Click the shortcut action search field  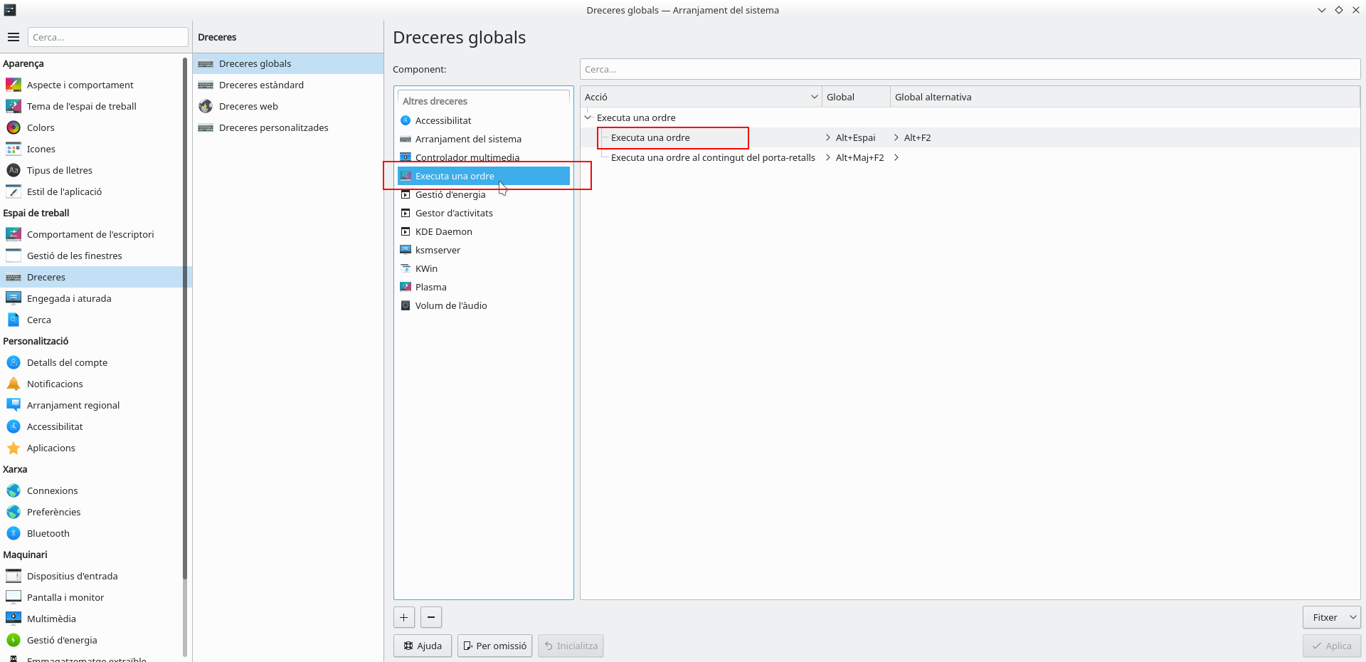[969, 69]
